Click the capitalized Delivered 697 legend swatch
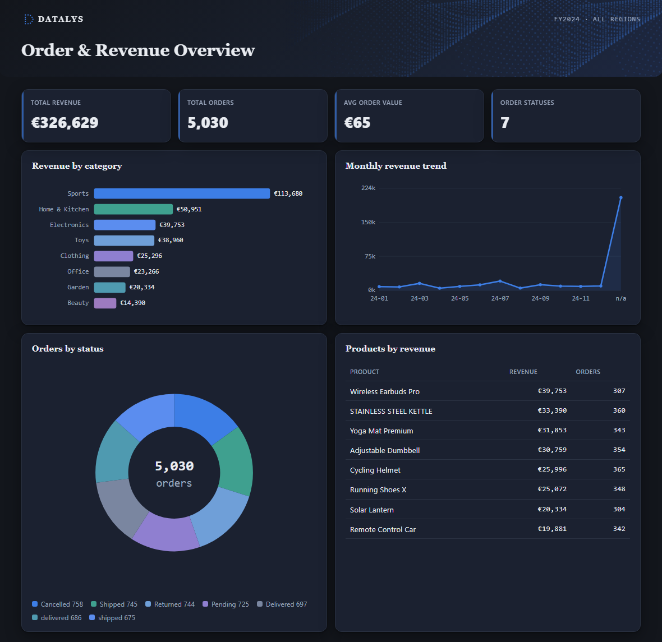This screenshot has width=662, height=642. coord(260,604)
